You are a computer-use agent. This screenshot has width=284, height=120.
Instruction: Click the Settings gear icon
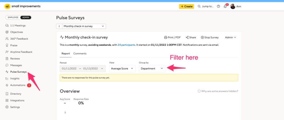tap(7, 107)
